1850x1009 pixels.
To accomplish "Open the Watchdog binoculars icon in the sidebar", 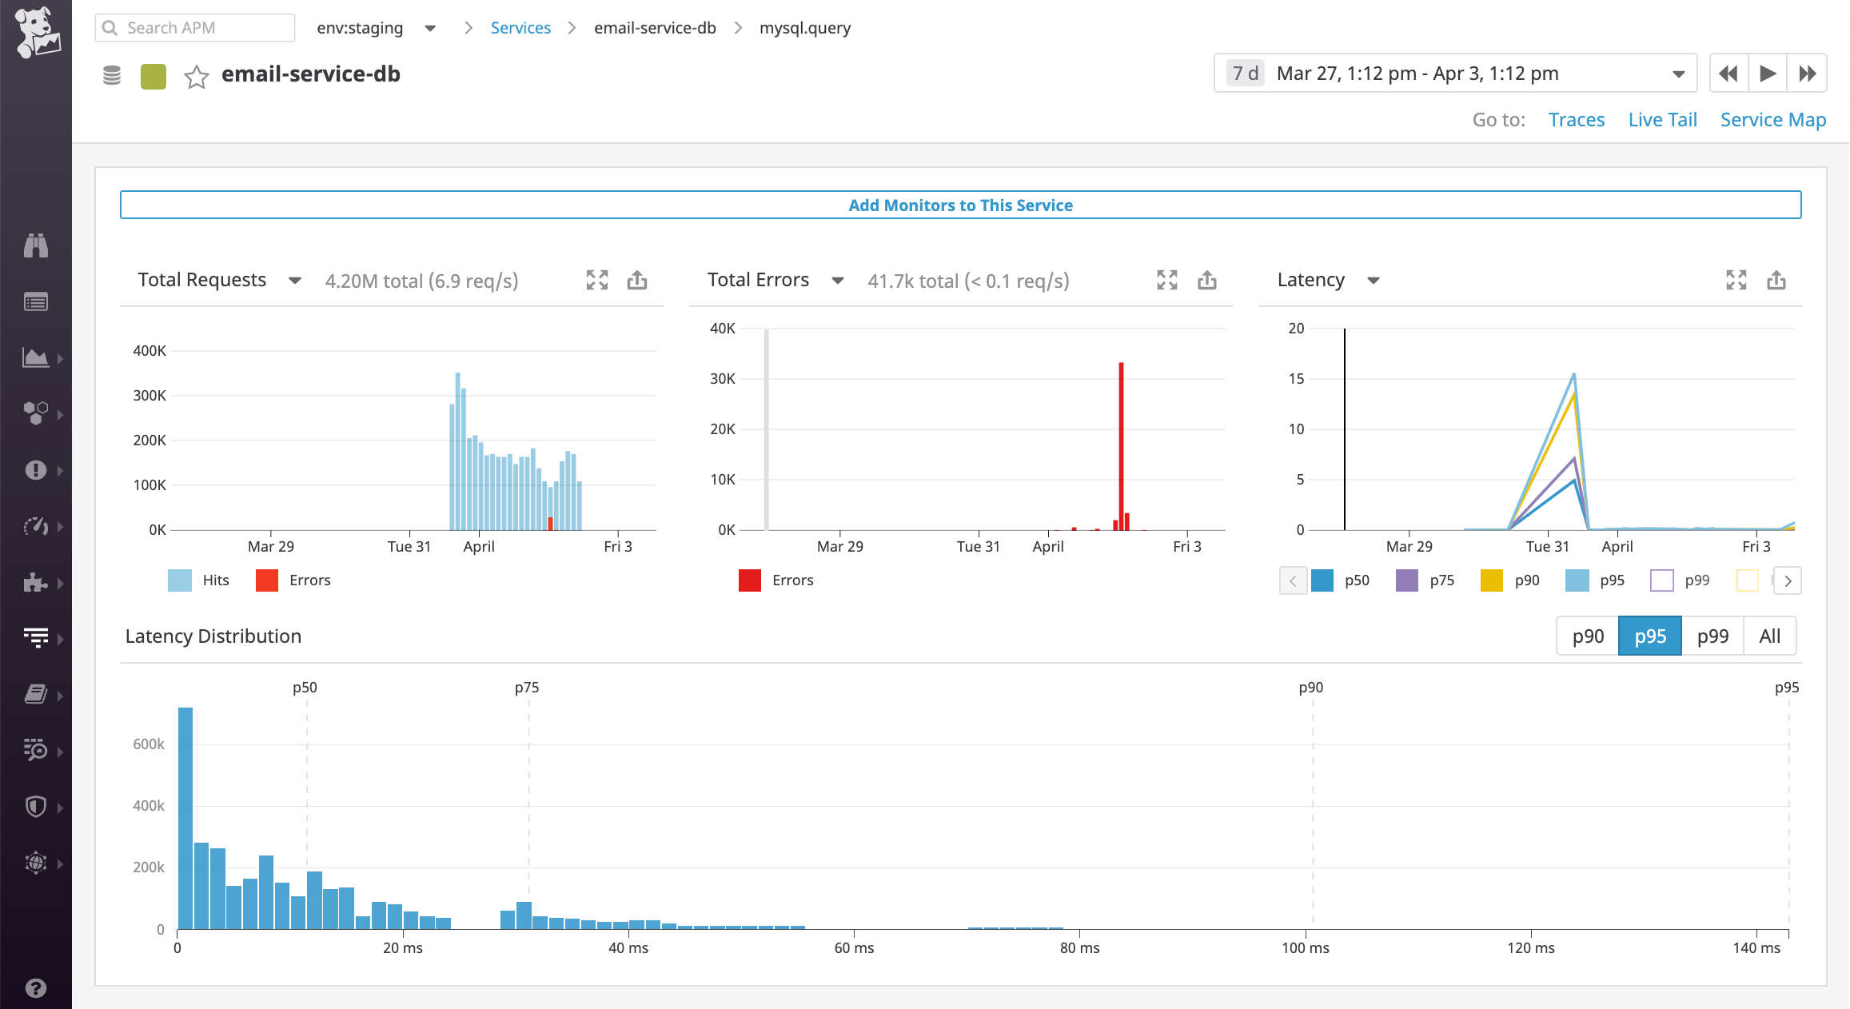I will (36, 245).
